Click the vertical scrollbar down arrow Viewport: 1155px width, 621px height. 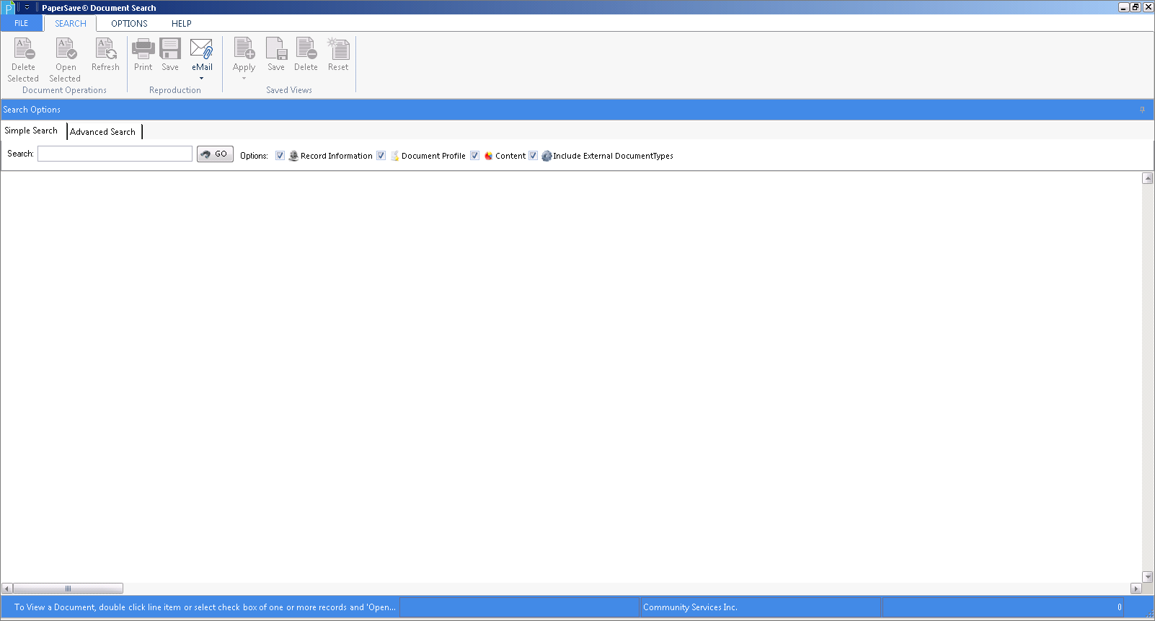coord(1148,577)
